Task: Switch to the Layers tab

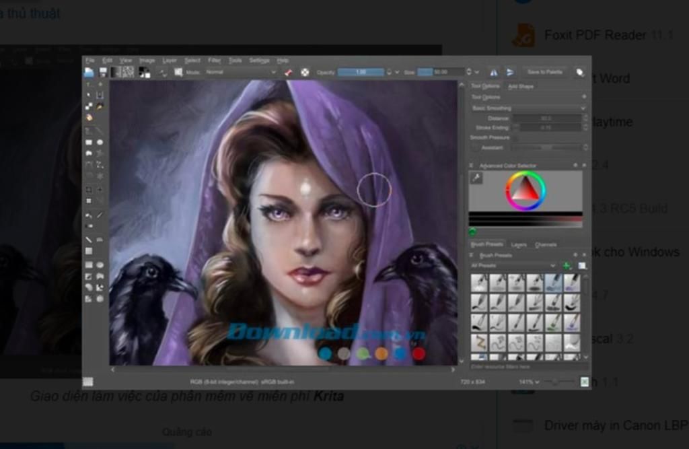Action: coord(519,244)
